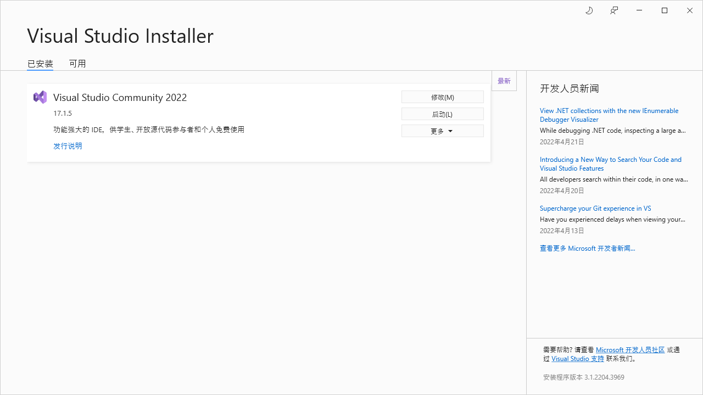
Task: Expand the 更多 dropdown
Action: 443,131
